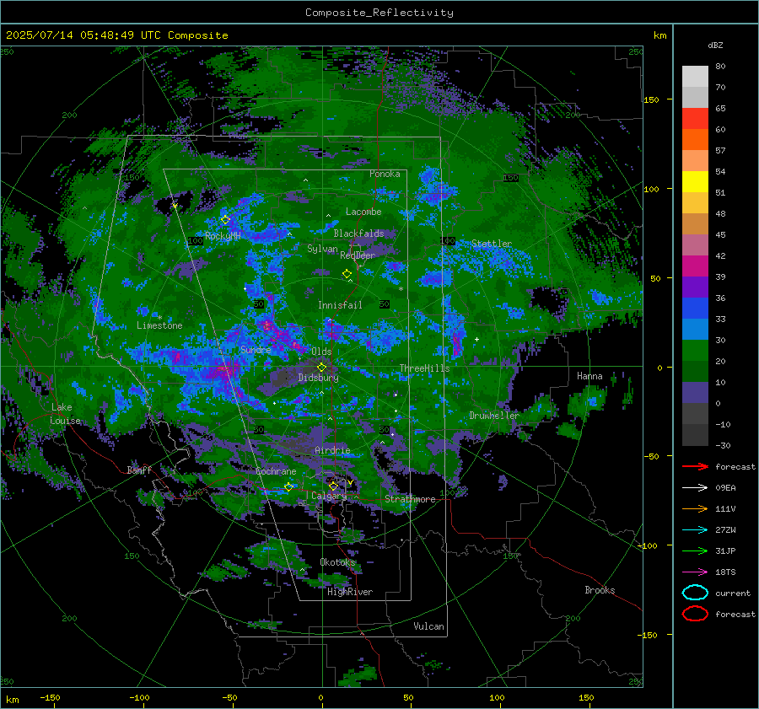Pick the 54 dBZ yellow swatch
The image size is (759, 709).
pyautogui.click(x=695, y=181)
